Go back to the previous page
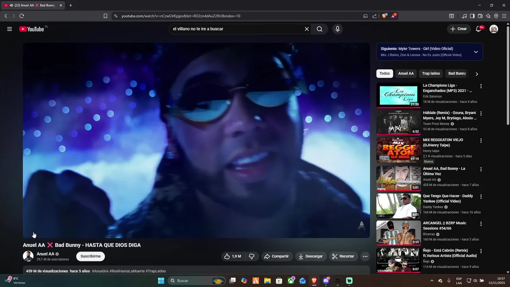Image resolution: width=510 pixels, height=287 pixels. click(6, 16)
